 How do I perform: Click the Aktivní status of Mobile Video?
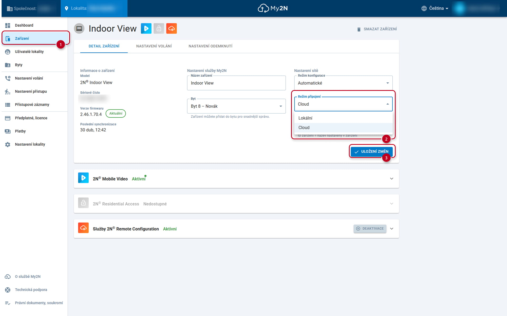[x=139, y=179]
